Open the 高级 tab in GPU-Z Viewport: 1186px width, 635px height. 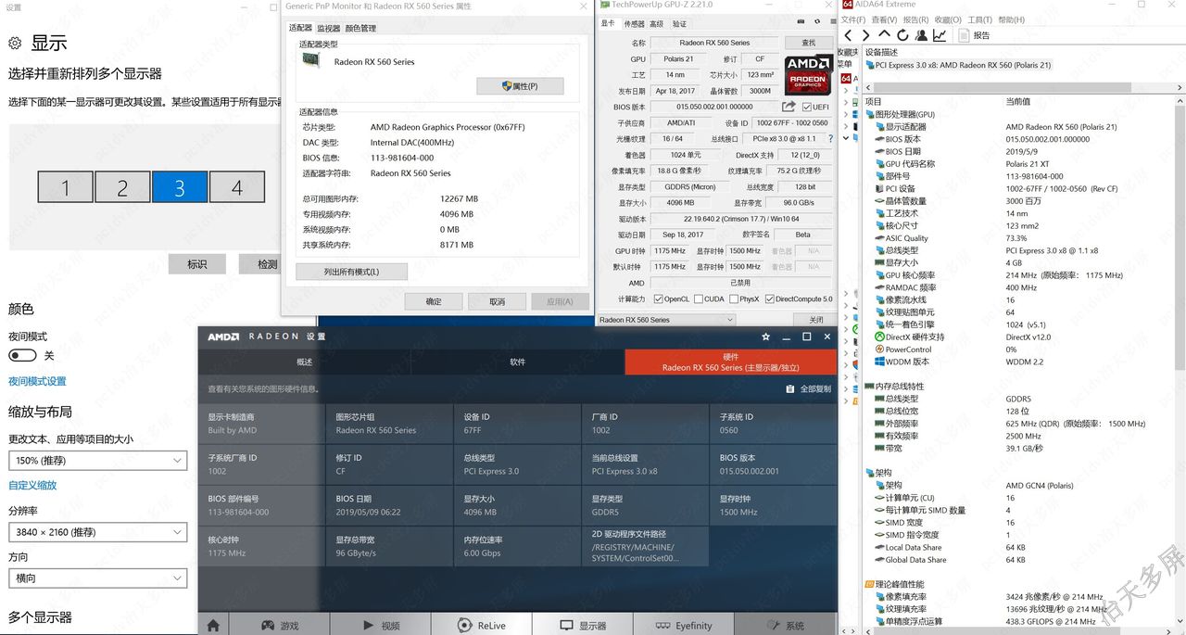coord(656,24)
